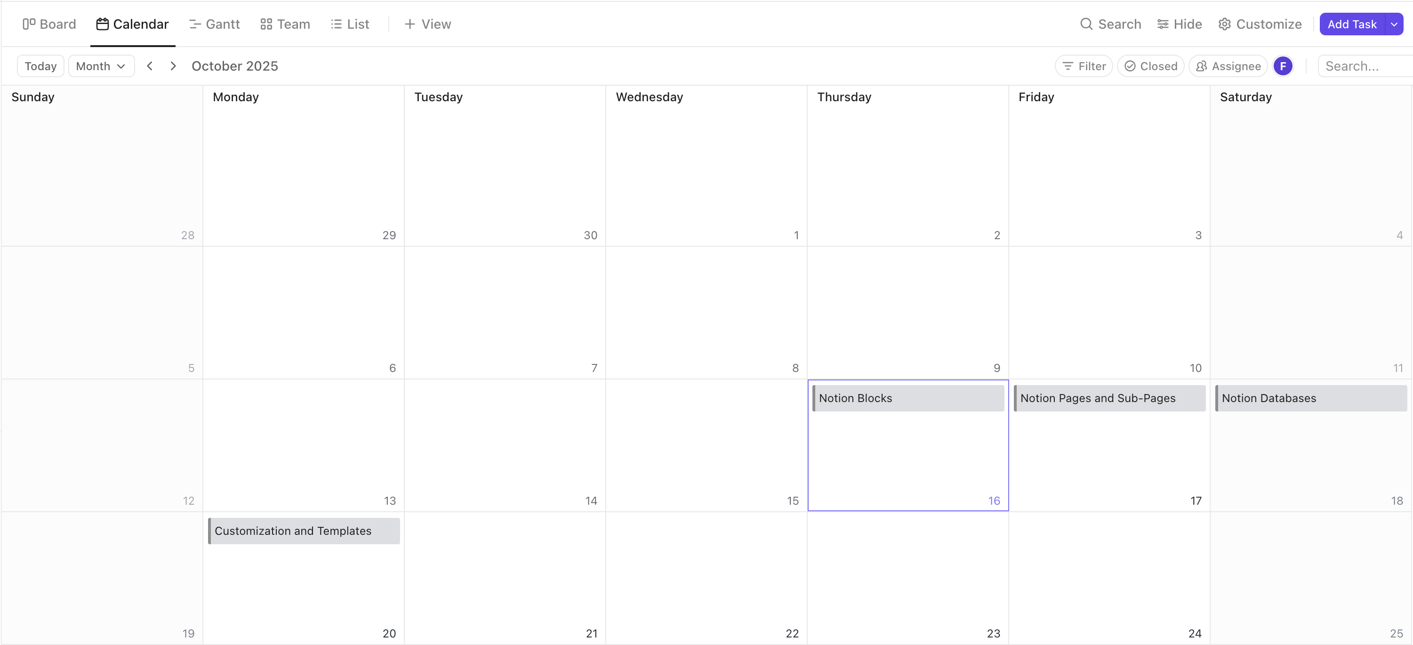Toggle the Assignee filter
The height and width of the screenshot is (645, 1413).
1228,66
